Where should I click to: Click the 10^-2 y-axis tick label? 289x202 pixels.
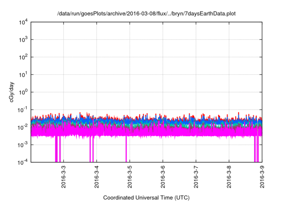point(23,127)
